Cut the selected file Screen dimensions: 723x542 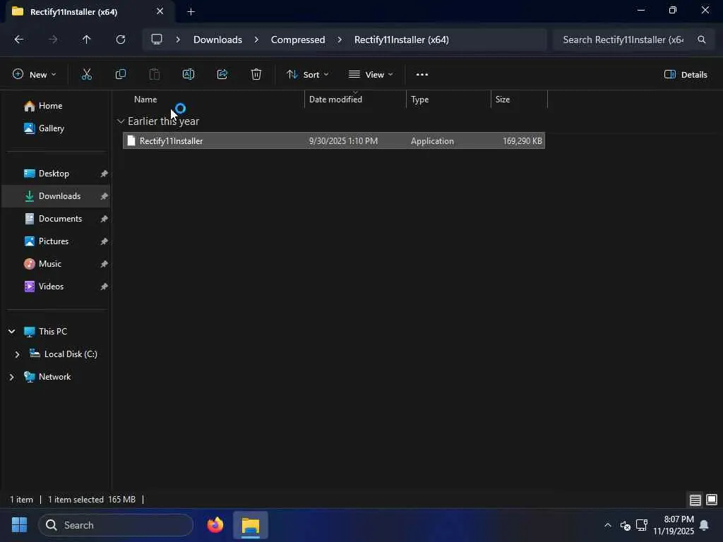coord(87,74)
